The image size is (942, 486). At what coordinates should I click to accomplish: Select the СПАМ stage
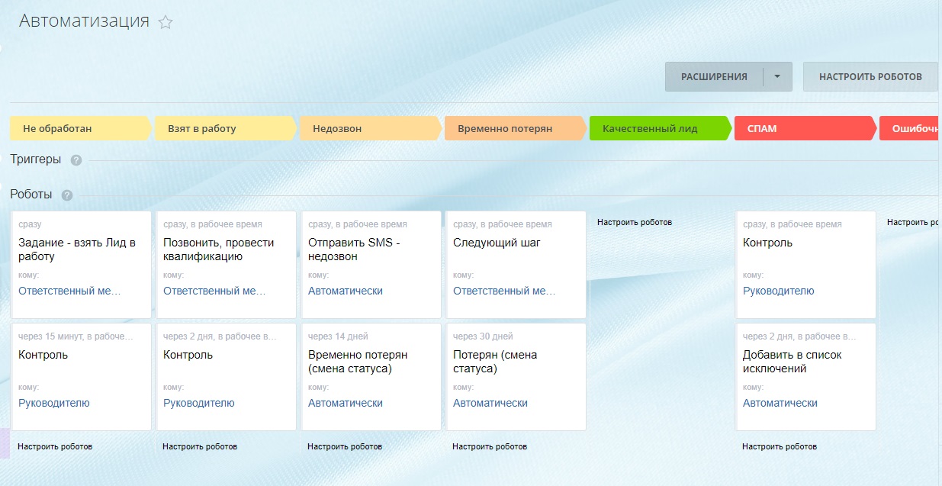(805, 128)
